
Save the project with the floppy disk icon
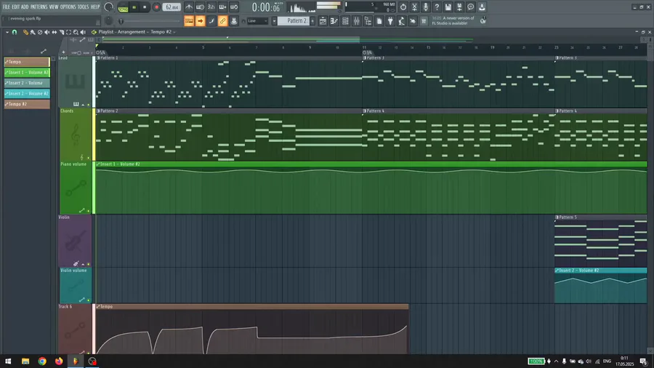coord(448,7)
